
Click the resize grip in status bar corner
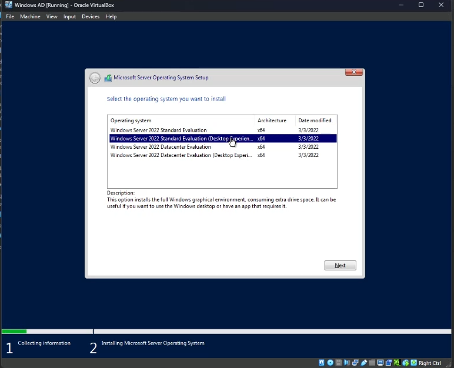[x=449, y=364]
